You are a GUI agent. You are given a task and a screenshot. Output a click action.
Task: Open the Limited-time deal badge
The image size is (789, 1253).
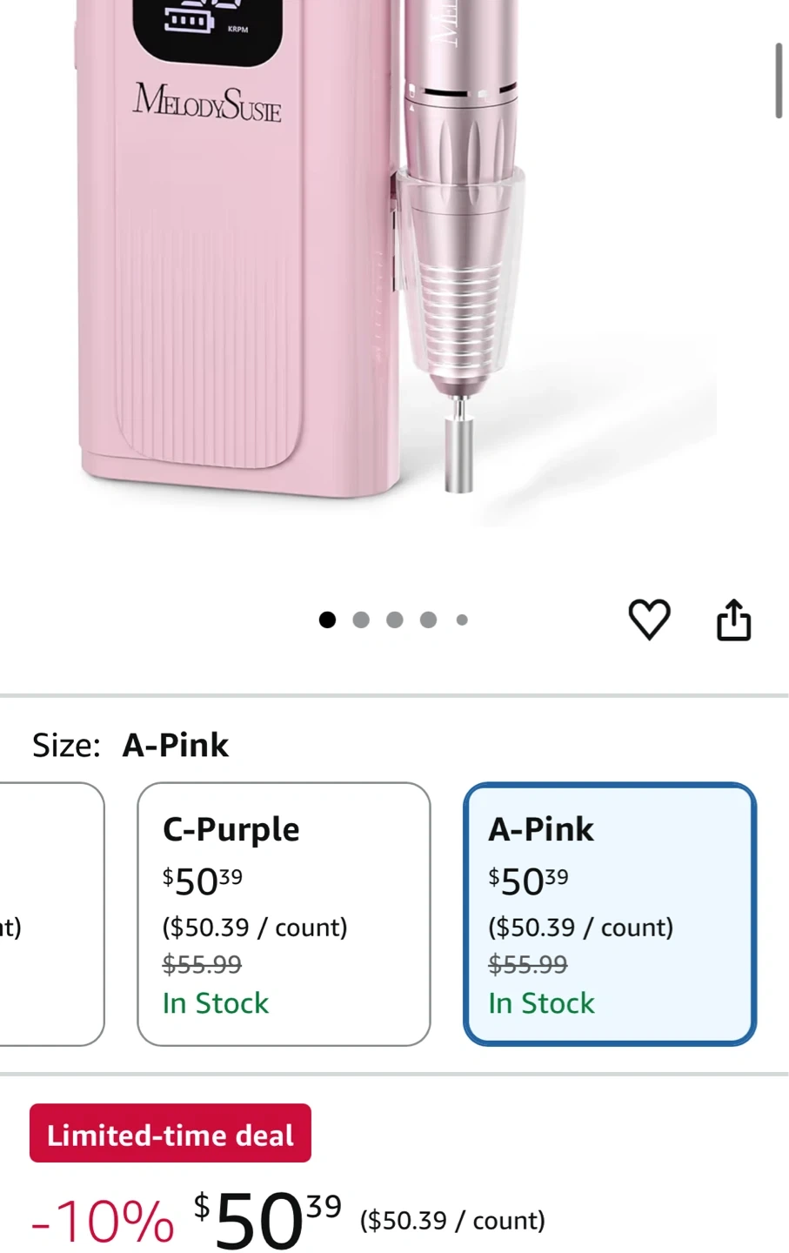pyautogui.click(x=171, y=1134)
